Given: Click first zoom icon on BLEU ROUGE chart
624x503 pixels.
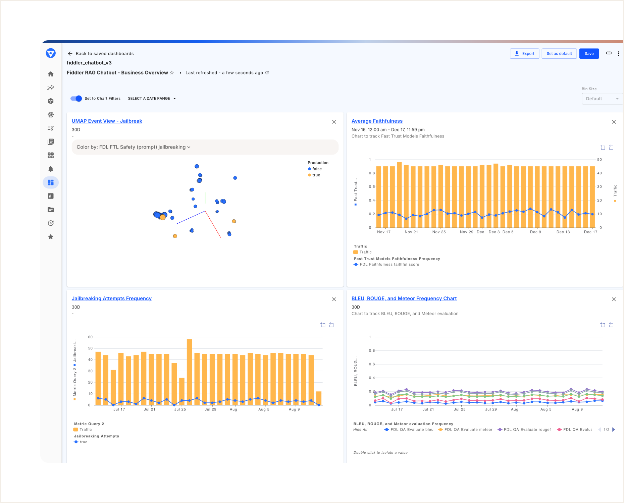Looking at the screenshot, I should point(603,325).
